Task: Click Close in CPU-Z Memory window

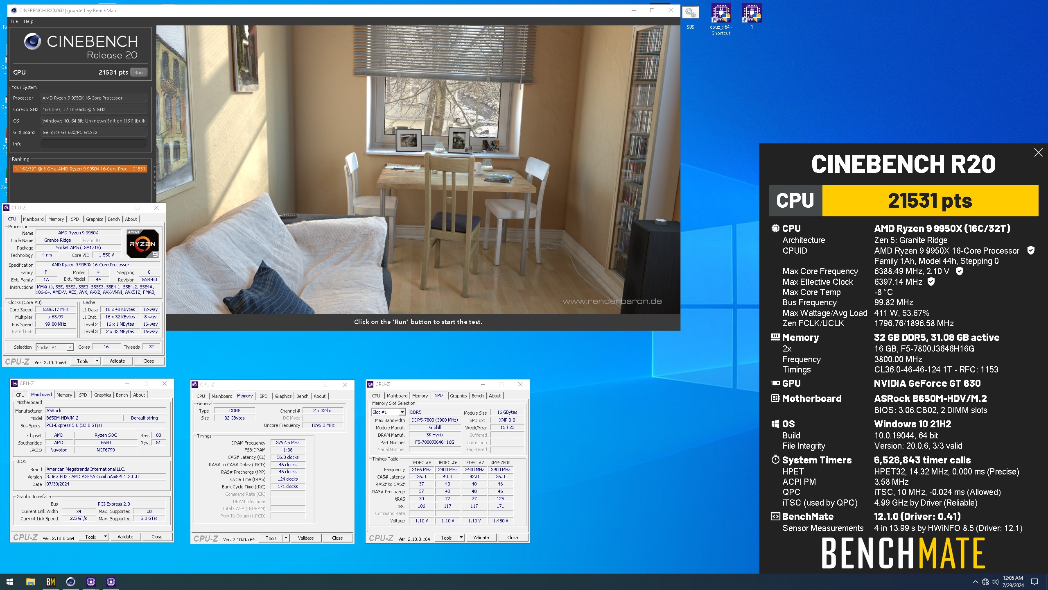Action: pos(337,538)
